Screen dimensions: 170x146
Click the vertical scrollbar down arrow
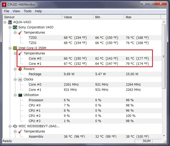click(x=164, y=136)
